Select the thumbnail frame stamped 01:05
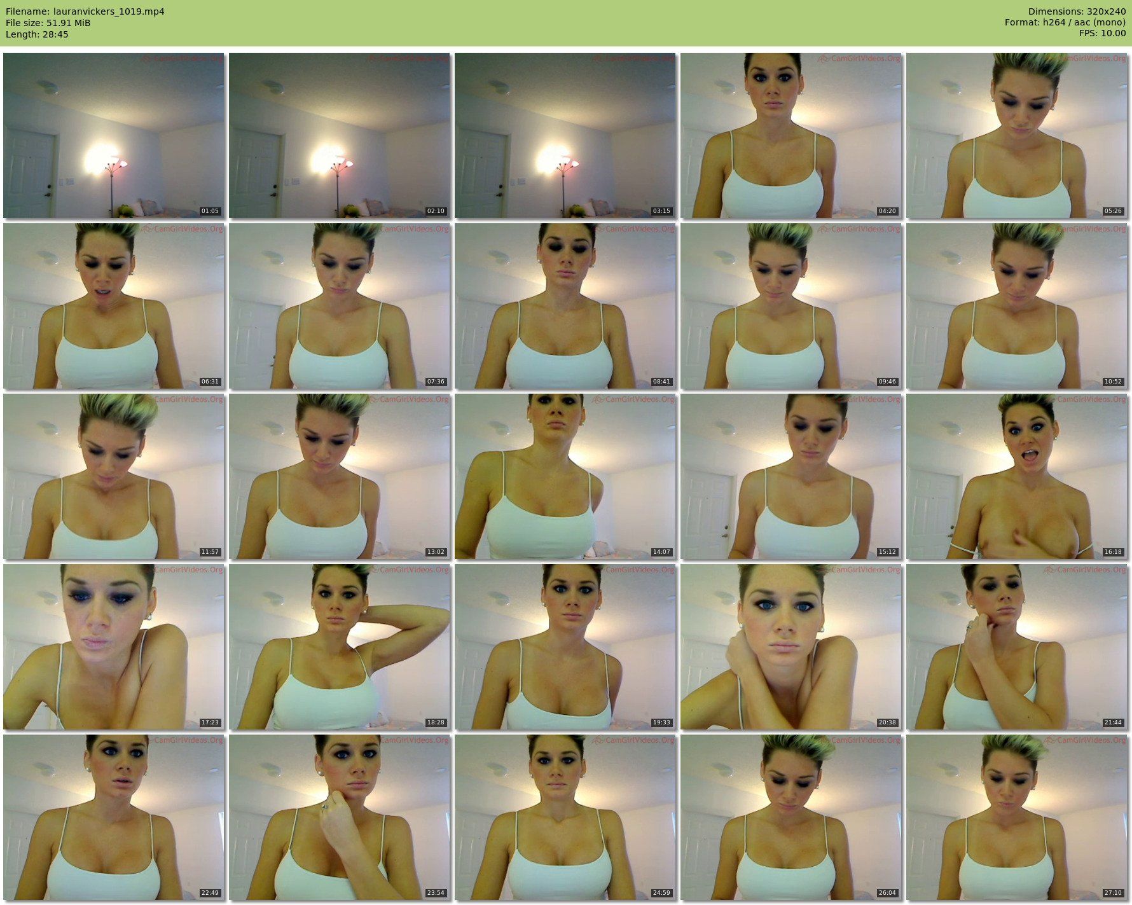The width and height of the screenshot is (1132, 905). [x=114, y=135]
